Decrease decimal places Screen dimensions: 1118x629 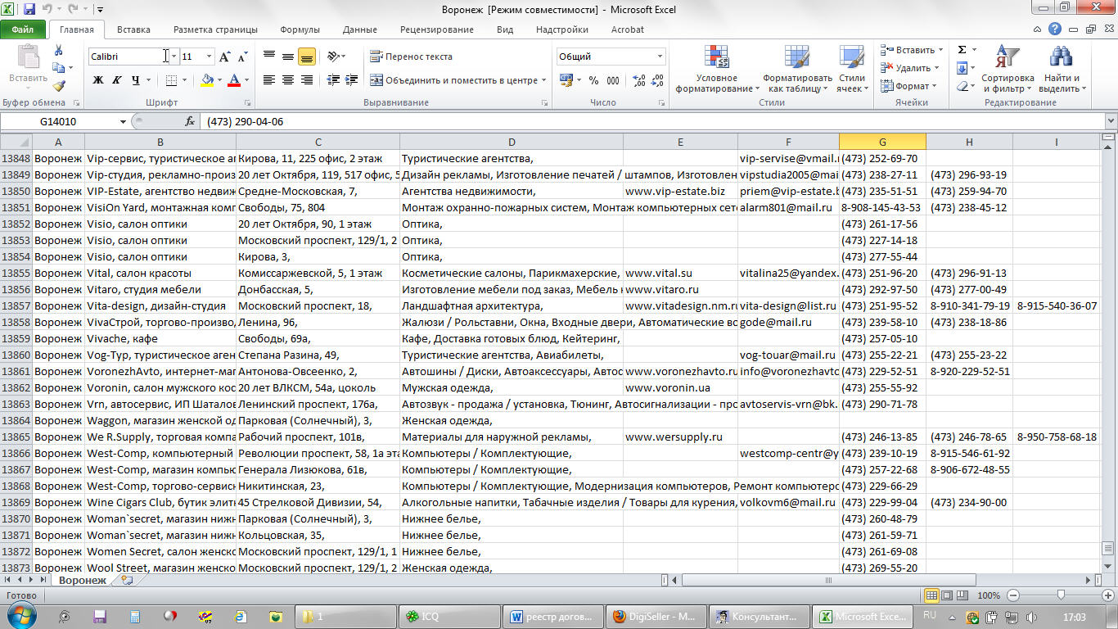point(657,80)
